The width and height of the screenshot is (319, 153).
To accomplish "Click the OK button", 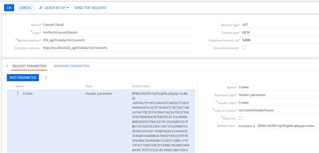I will click(9, 8).
